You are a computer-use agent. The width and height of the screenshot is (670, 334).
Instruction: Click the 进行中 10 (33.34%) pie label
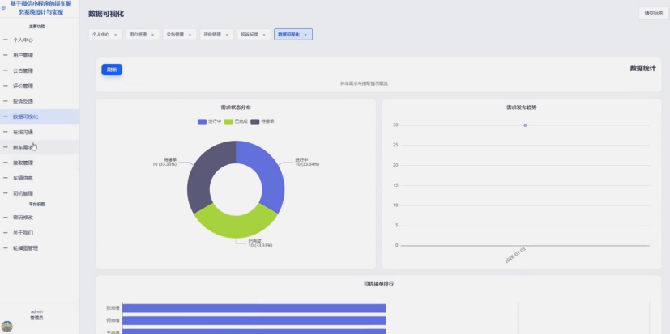point(307,162)
